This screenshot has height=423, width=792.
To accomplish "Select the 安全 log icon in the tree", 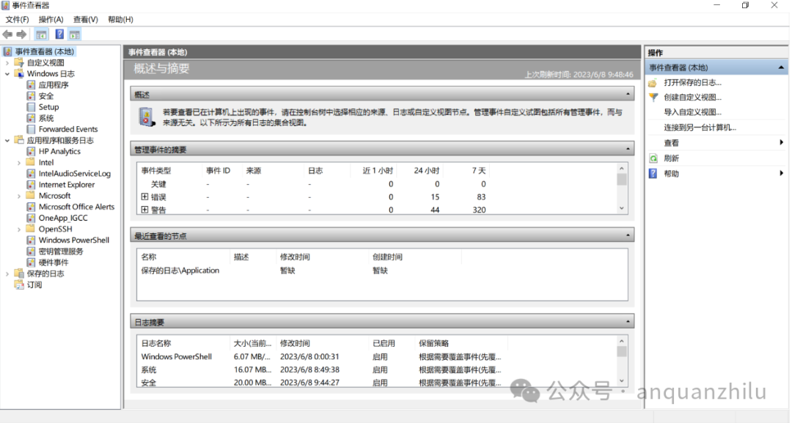I will (31, 96).
